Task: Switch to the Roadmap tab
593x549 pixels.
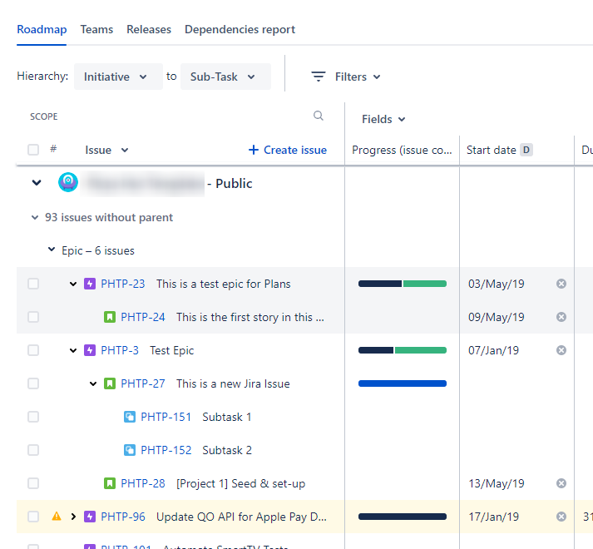Action: (42, 29)
